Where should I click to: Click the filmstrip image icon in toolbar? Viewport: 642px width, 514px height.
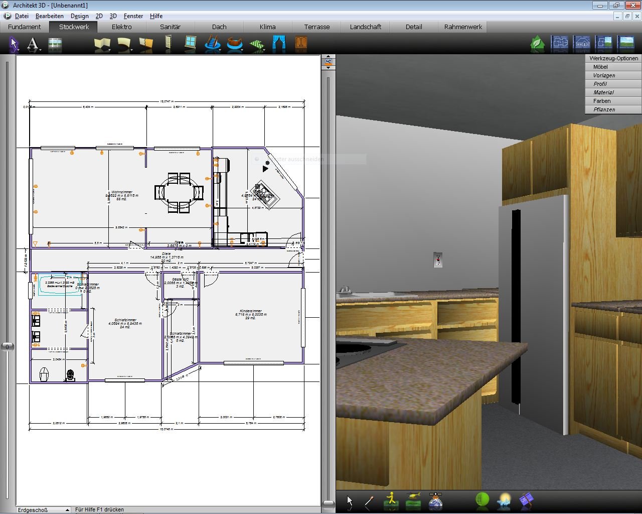(x=55, y=44)
